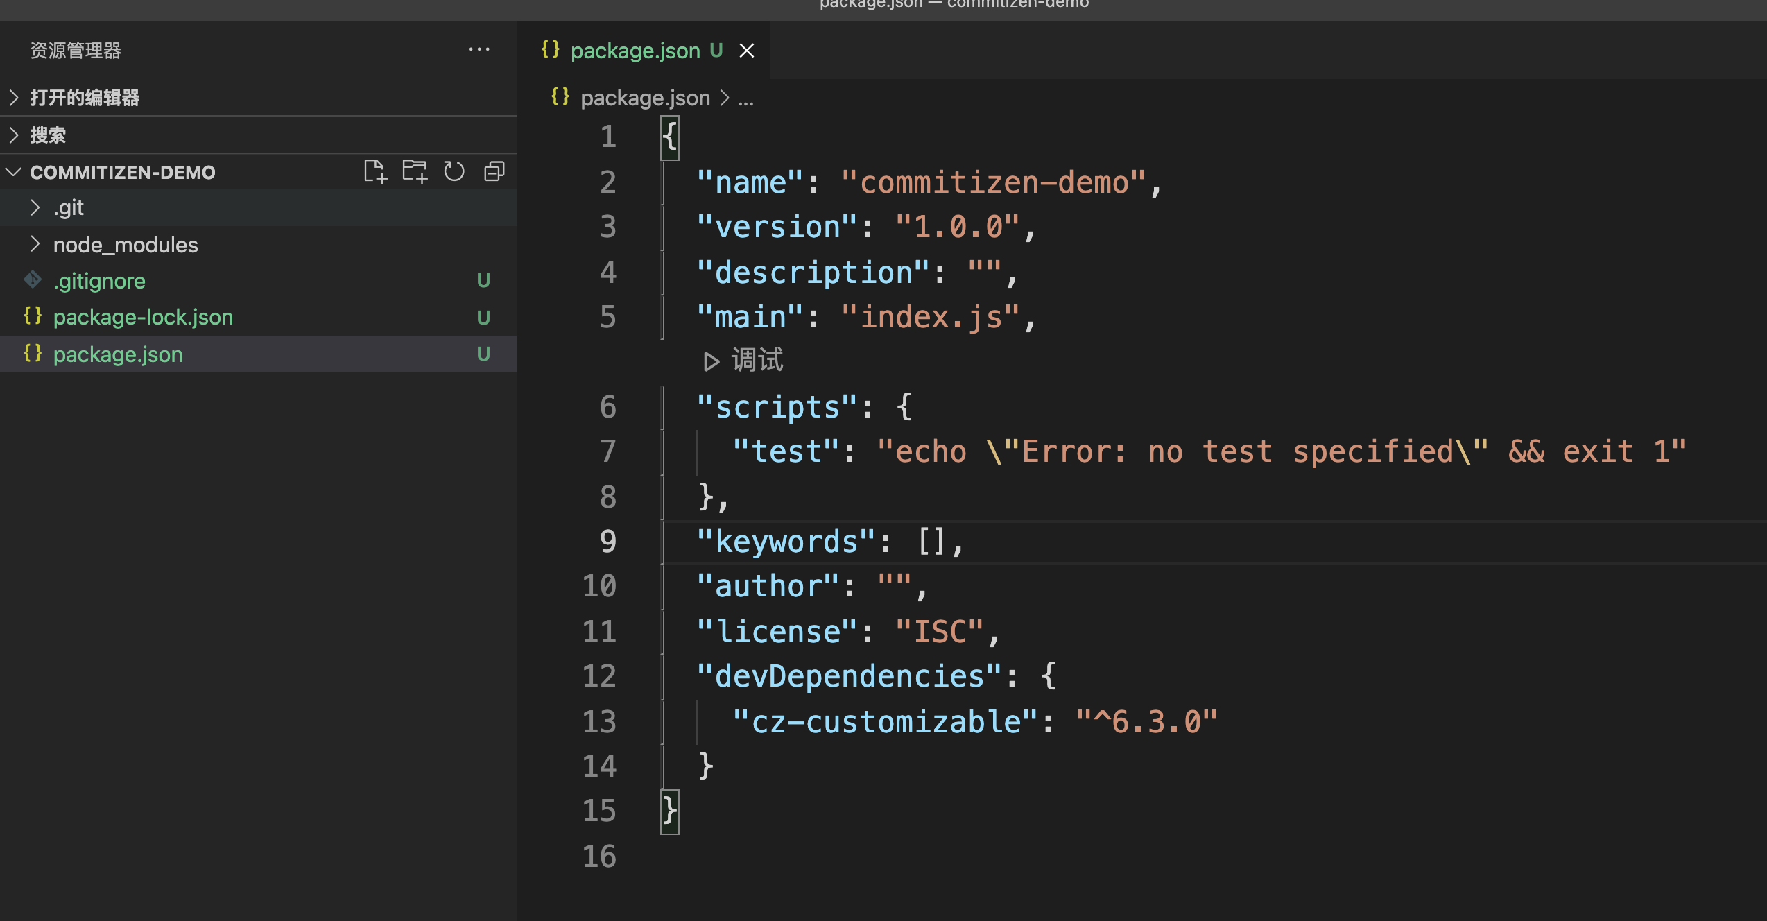
Task: Click the "name" key on line 2
Action: (750, 182)
